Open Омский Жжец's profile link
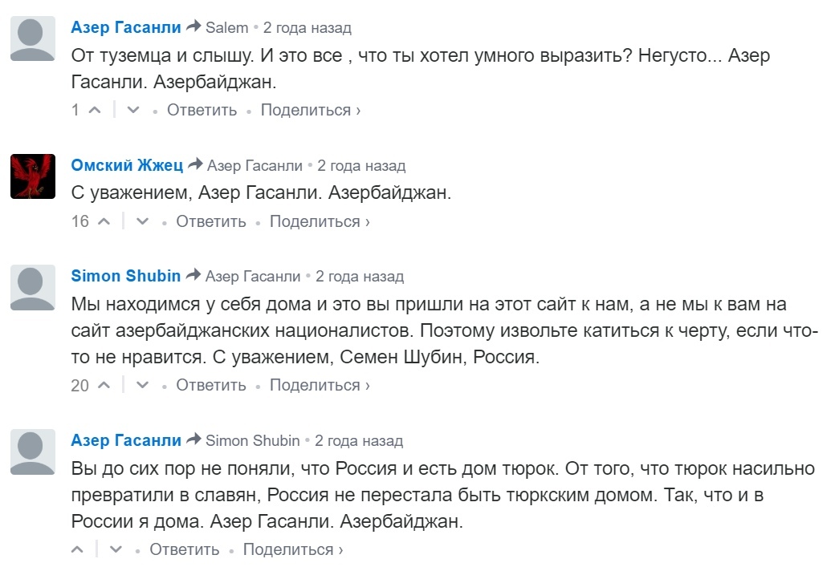Screen dimensions: 839x567 [127, 165]
